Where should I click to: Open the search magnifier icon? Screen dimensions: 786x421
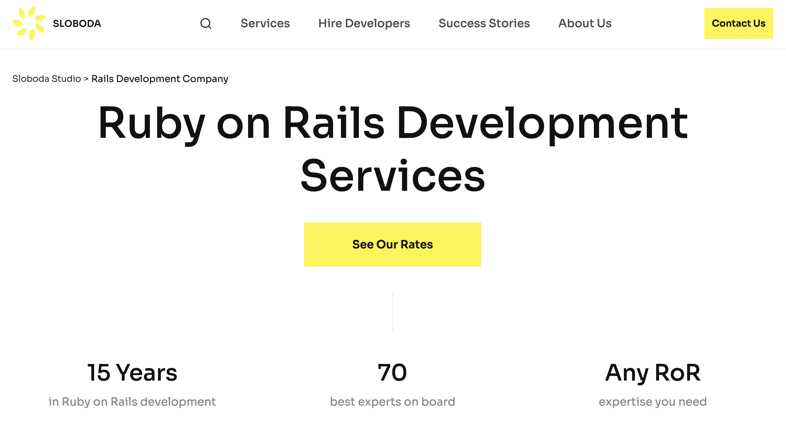click(206, 23)
